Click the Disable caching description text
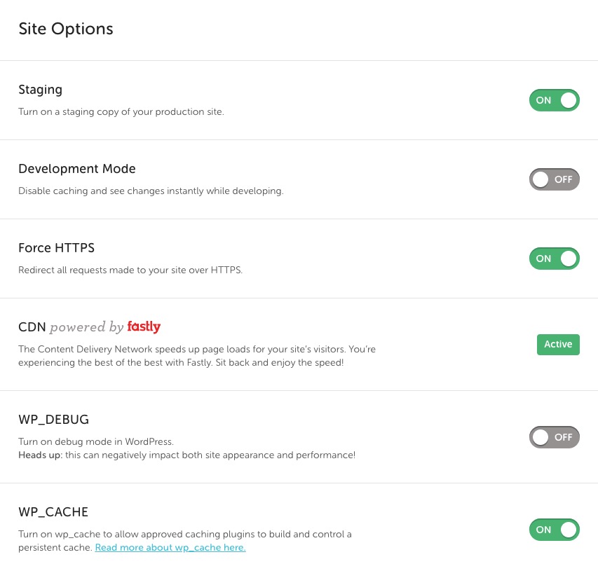 [x=151, y=191]
